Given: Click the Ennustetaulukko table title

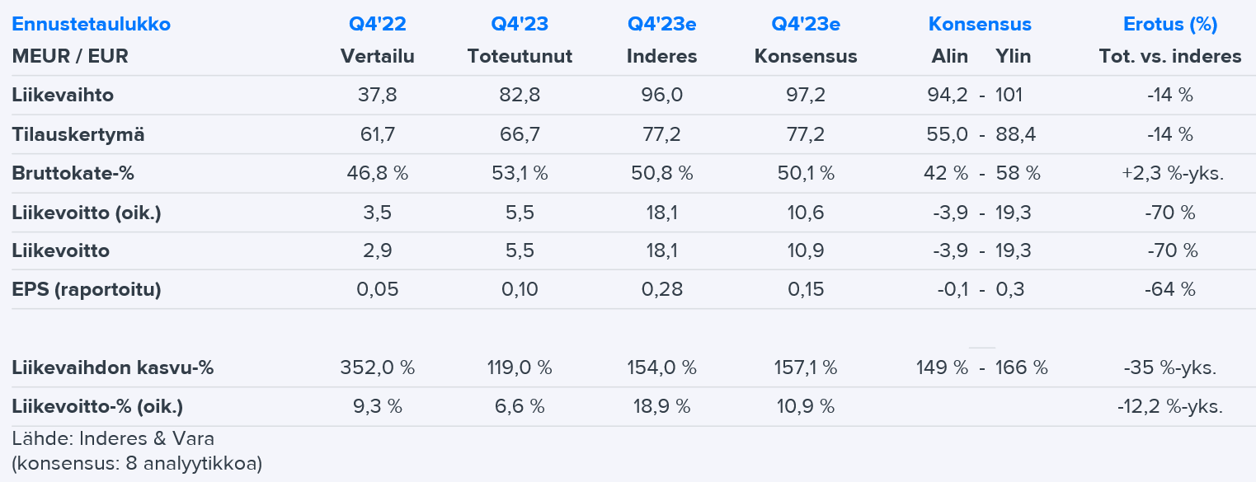Looking at the screenshot, I should [91, 24].
